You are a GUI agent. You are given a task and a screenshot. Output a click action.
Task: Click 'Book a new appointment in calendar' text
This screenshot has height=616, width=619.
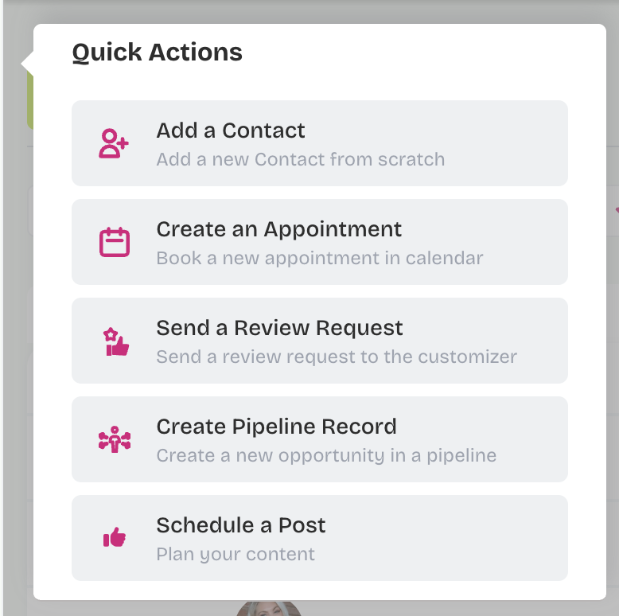coord(319,258)
